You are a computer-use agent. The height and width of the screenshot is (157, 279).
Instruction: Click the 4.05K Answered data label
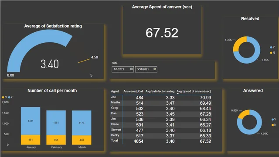[264, 133]
